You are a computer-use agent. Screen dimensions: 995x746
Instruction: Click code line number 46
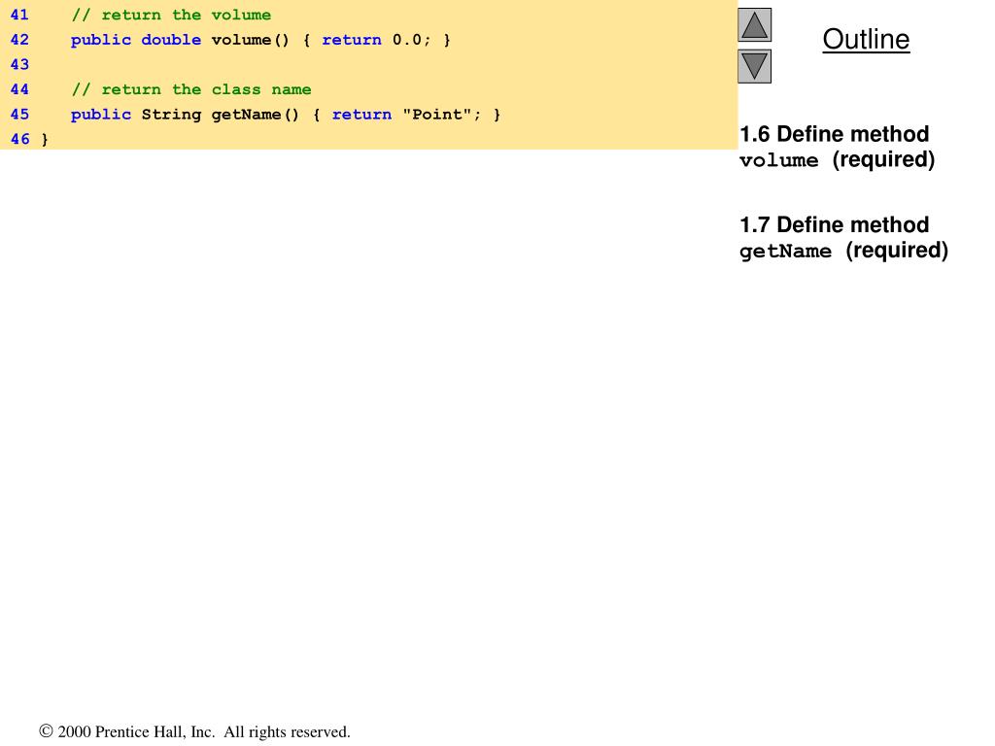point(19,139)
